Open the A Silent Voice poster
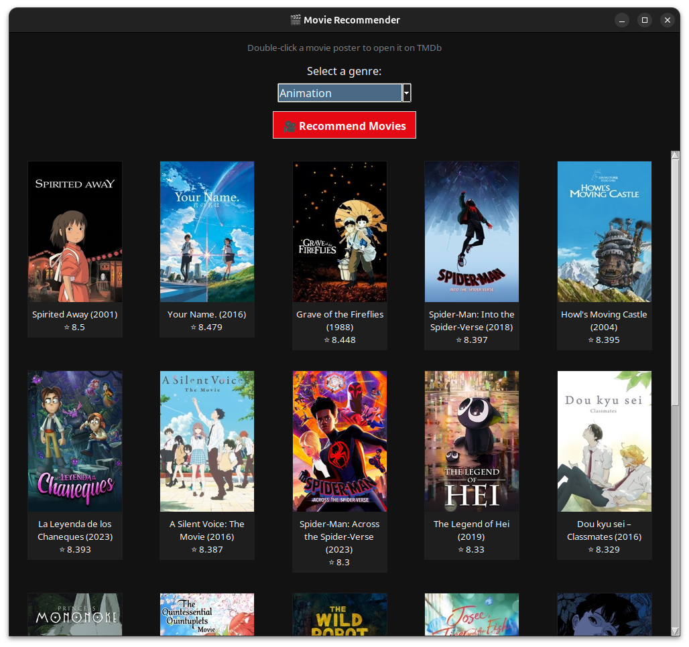Screen dimensions: 689x647 pos(207,441)
